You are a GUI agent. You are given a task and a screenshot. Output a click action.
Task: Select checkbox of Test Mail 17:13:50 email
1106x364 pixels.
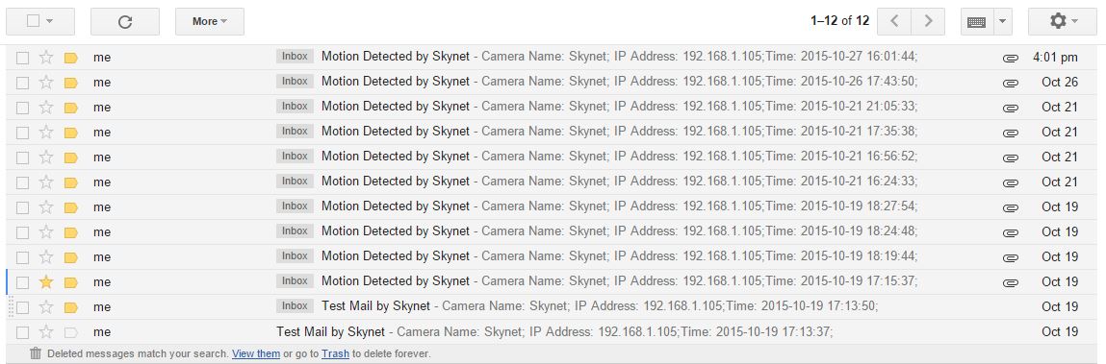22,307
